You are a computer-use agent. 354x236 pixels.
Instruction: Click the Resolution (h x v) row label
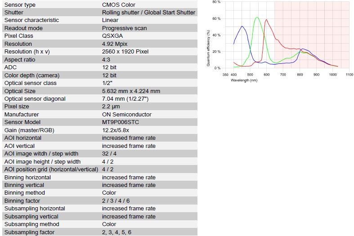coord(27,52)
